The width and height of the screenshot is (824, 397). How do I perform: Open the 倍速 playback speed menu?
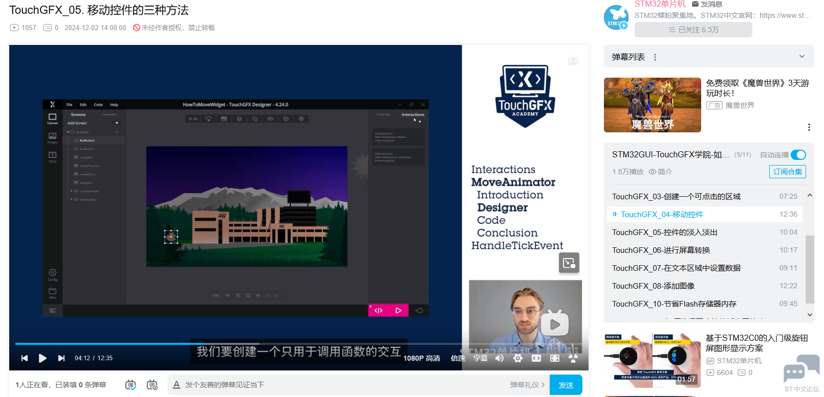point(458,358)
